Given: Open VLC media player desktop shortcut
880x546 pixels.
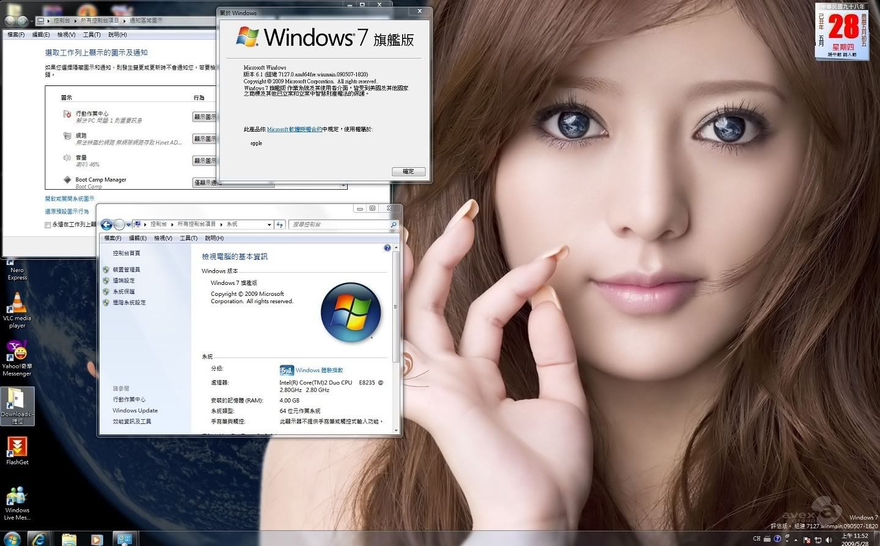Looking at the screenshot, I should [17, 305].
